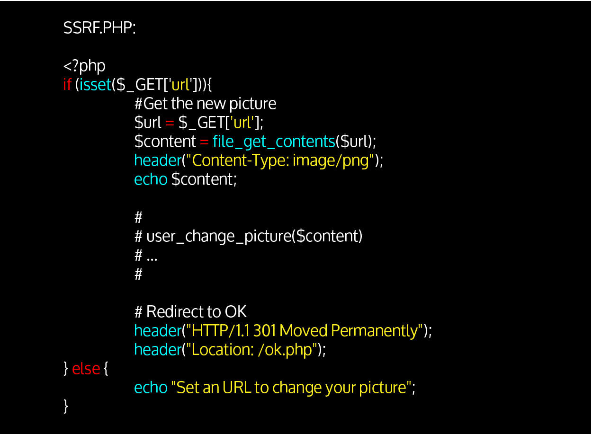The height and width of the screenshot is (434, 592).
Task: Click the cyan header keyword above echo $content
Action: tap(158, 160)
